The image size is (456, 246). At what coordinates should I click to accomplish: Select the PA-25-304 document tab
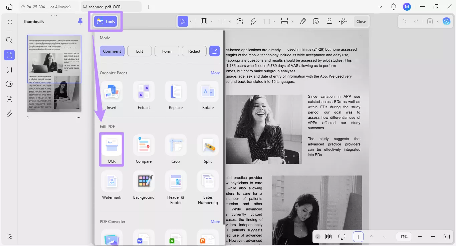(47, 6)
